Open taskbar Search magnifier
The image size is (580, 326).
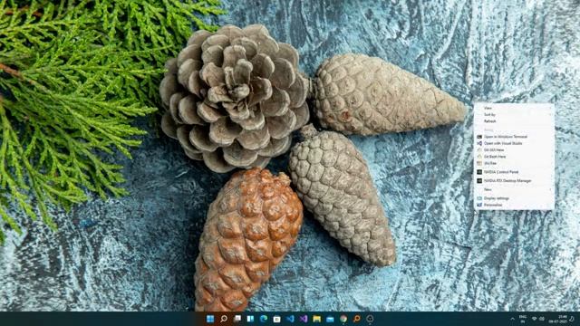pos(224,319)
